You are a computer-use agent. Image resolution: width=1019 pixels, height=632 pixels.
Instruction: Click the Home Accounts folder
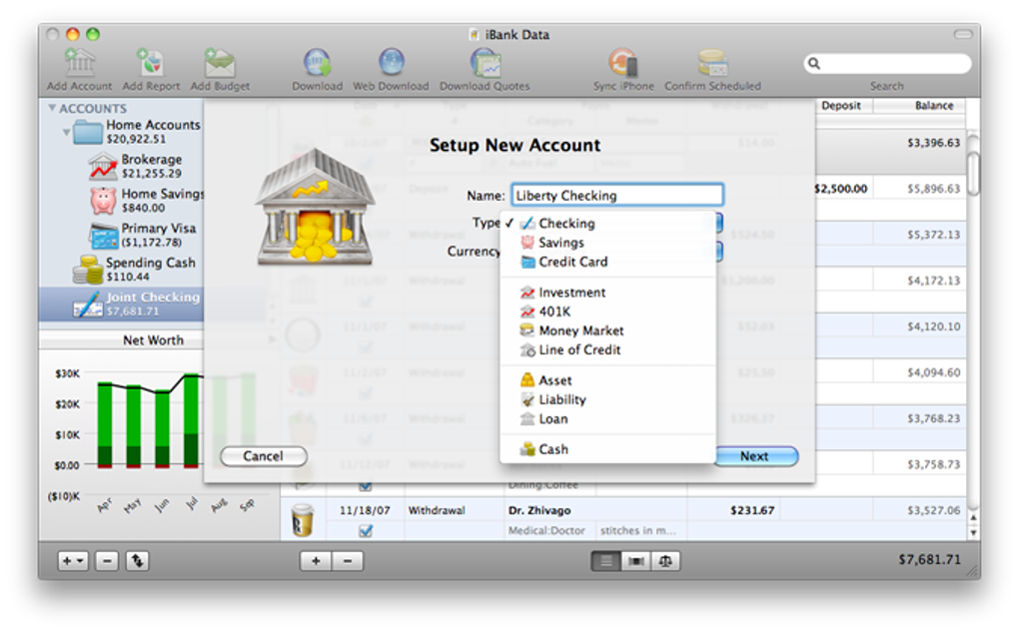pyautogui.click(x=137, y=131)
